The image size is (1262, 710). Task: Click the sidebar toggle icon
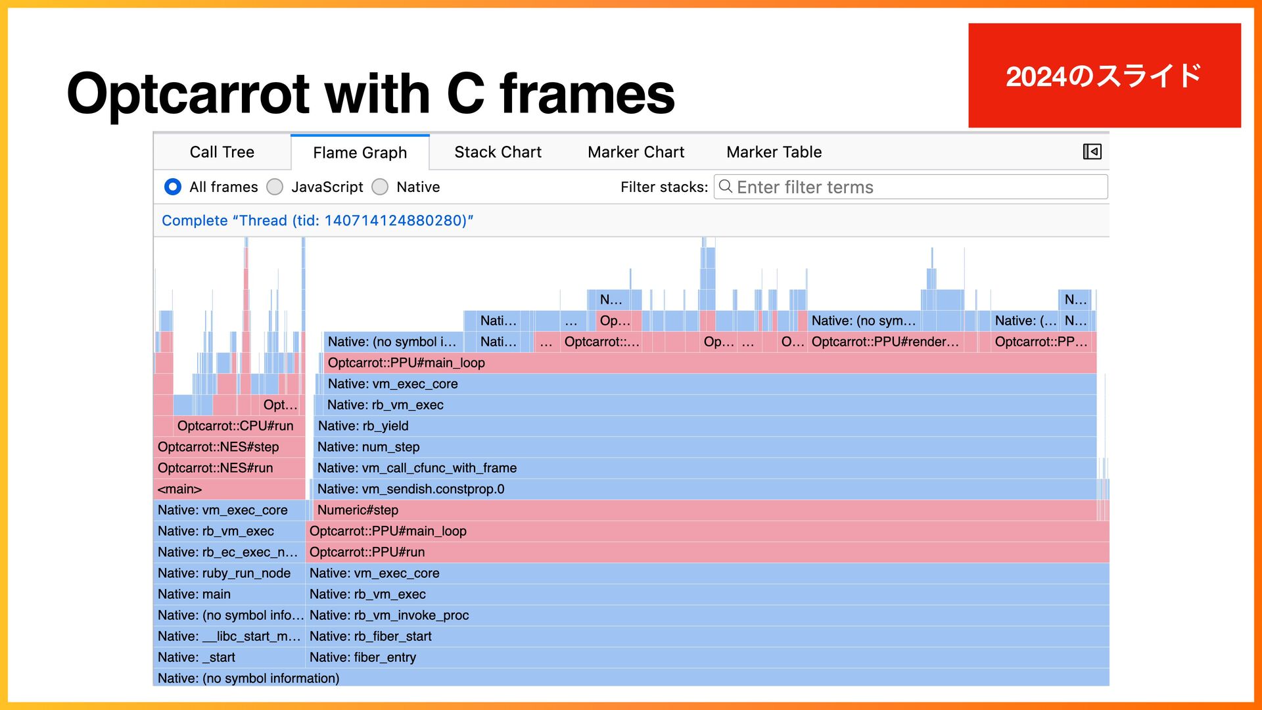(x=1092, y=152)
